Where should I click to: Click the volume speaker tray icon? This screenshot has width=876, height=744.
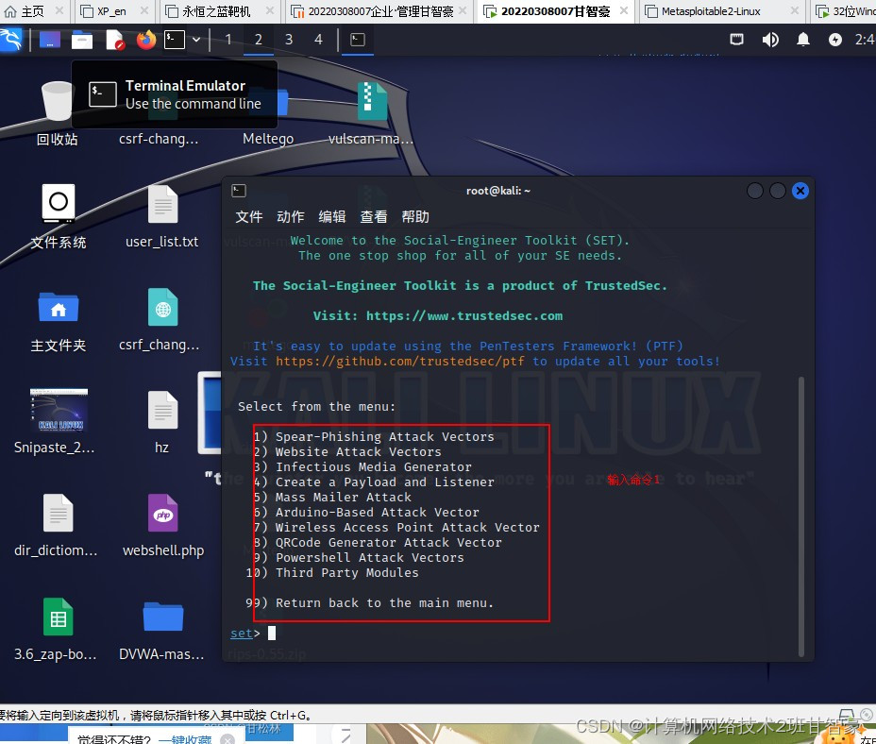pyautogui.click(x=770, y=39)
